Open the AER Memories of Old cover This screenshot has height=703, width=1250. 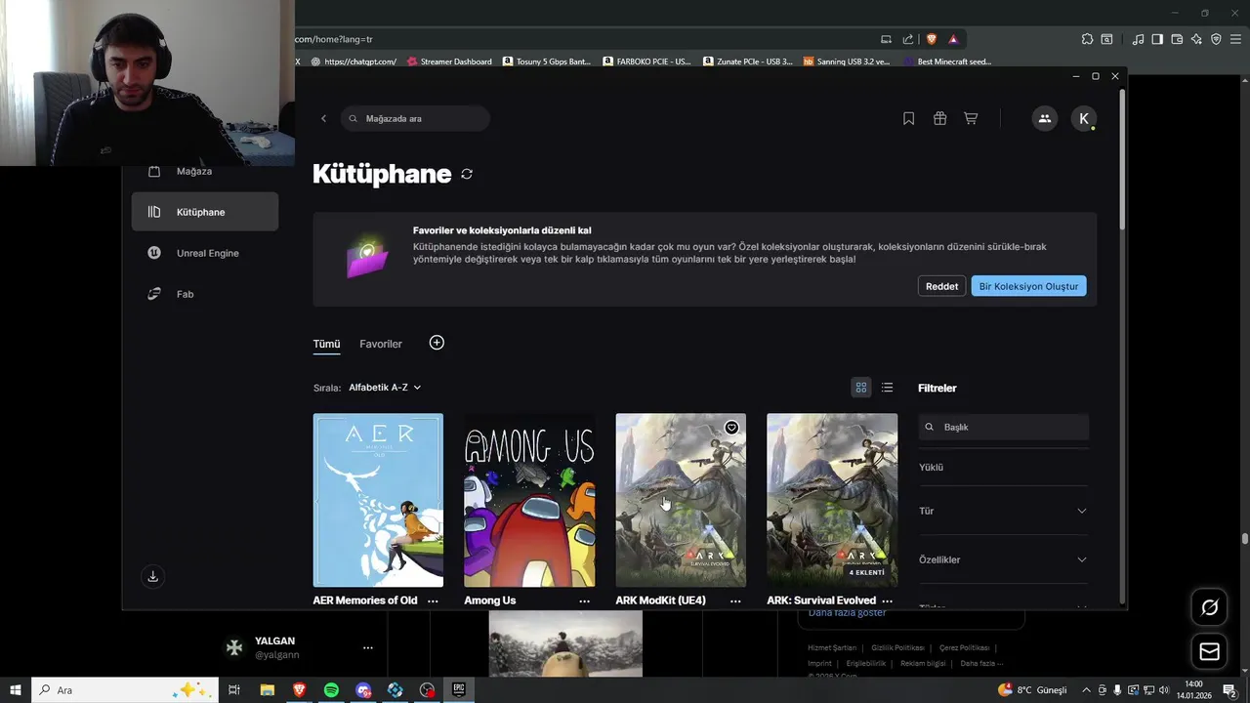[378, 500]
